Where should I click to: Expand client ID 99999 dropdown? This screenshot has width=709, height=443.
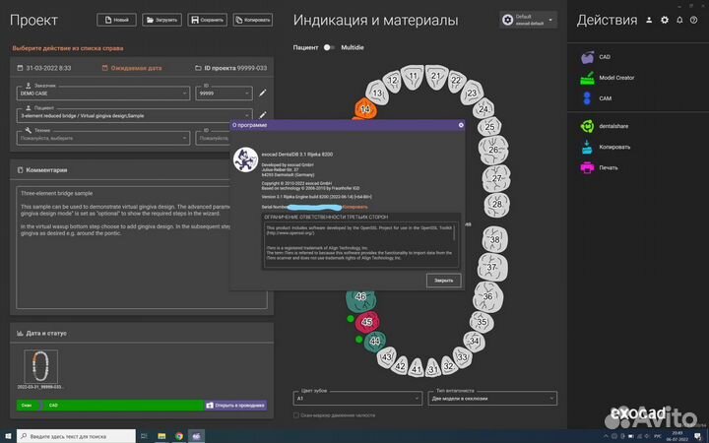click(x=224, y=94)
